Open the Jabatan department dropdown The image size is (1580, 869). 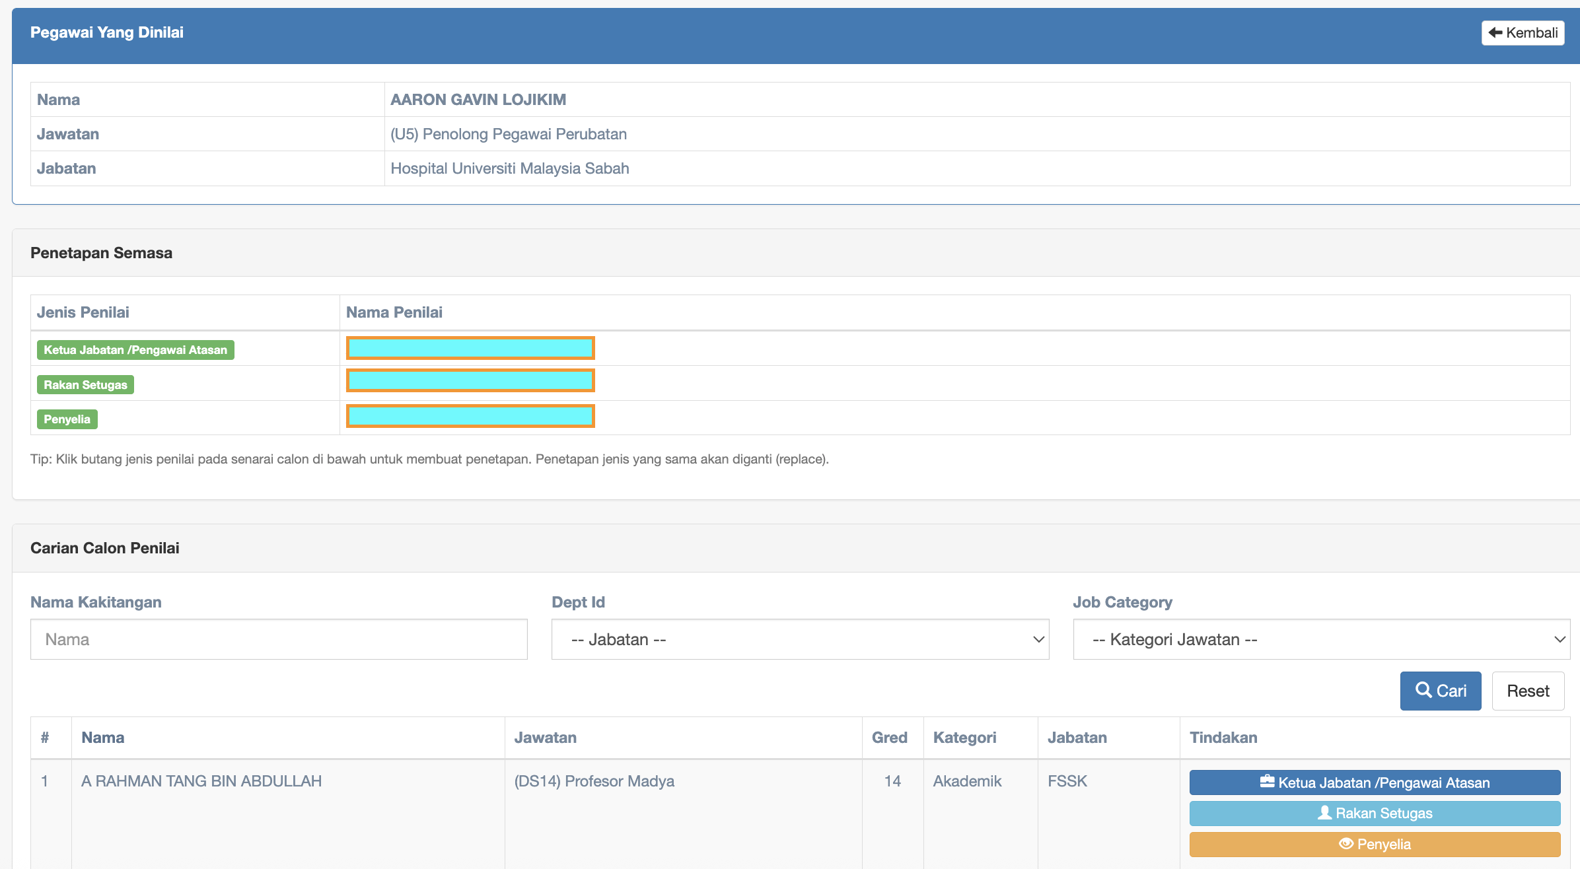pyautogui.click(x=800, y=639)
